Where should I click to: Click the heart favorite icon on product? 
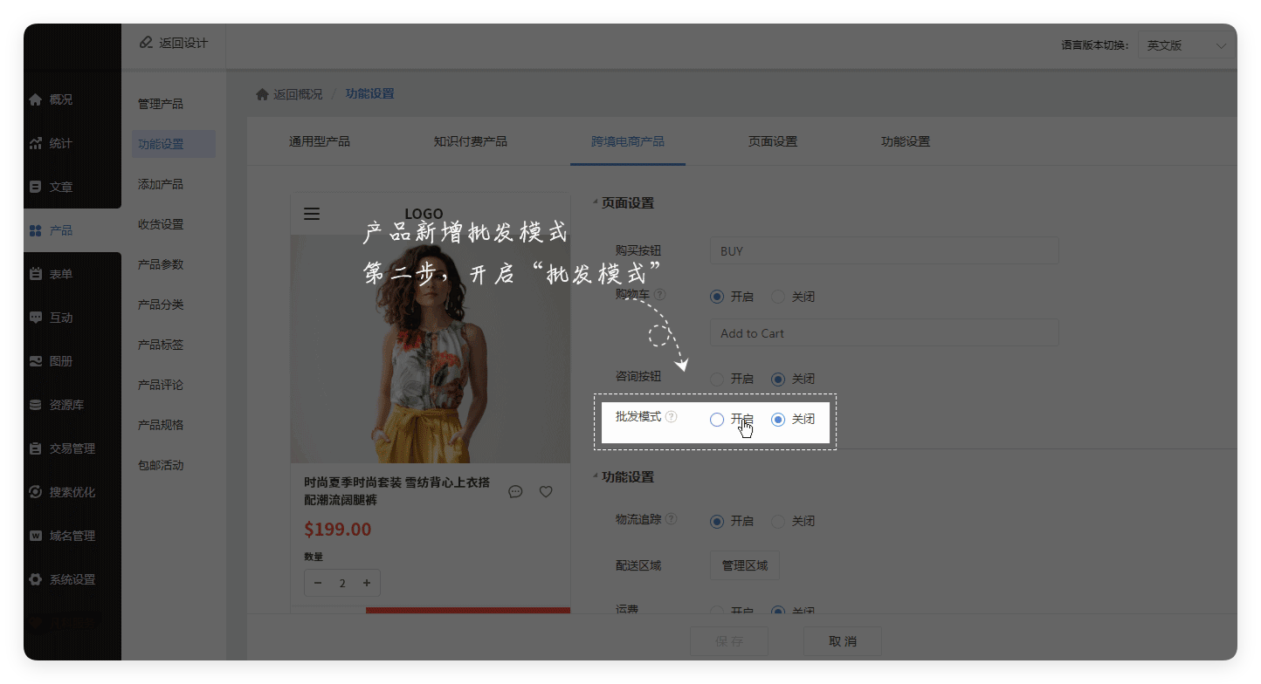click(546, 492)
